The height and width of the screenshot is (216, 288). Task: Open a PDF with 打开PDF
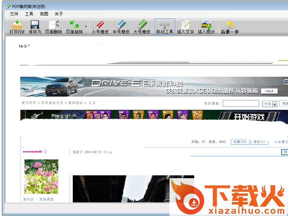[17, 27]
